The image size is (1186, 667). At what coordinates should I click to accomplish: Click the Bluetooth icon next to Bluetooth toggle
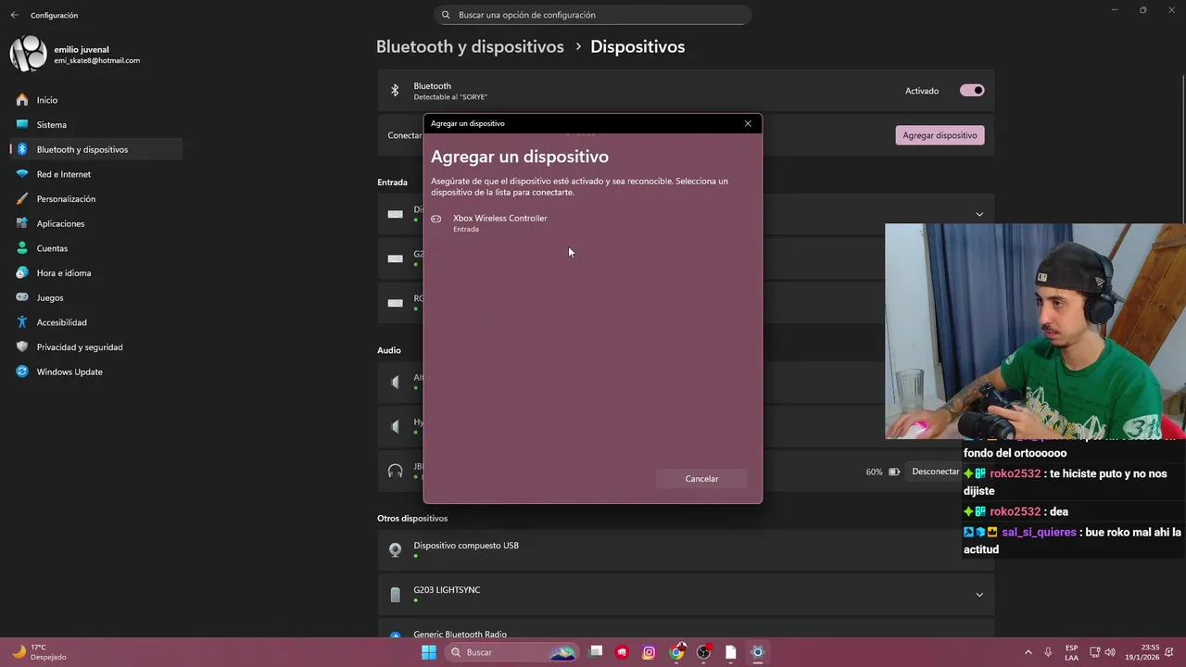[395, 91]
